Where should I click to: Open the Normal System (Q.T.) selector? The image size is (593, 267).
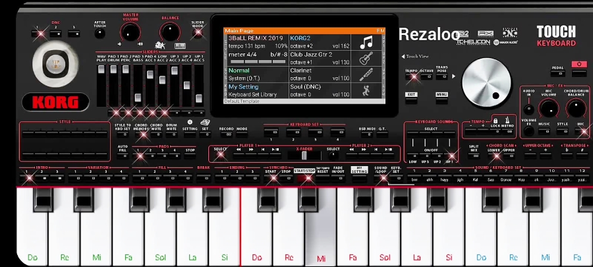pyautogui.click(x=258, y=75)
